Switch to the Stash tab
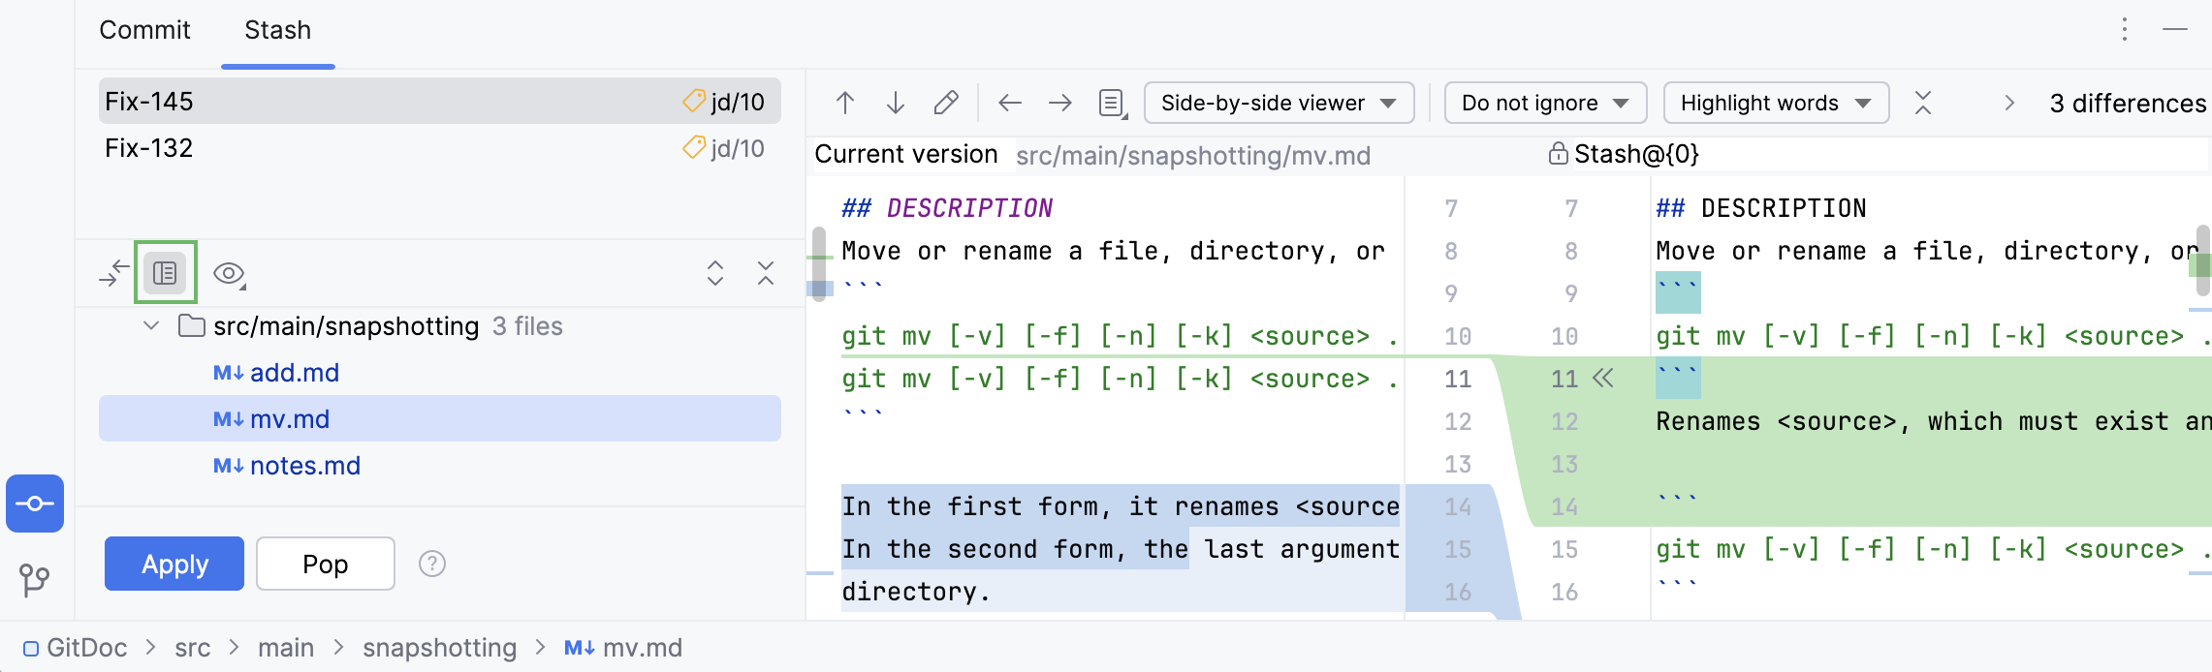Image resolution: width=2212 pixels, height=672 pixels. pos(277,30)
